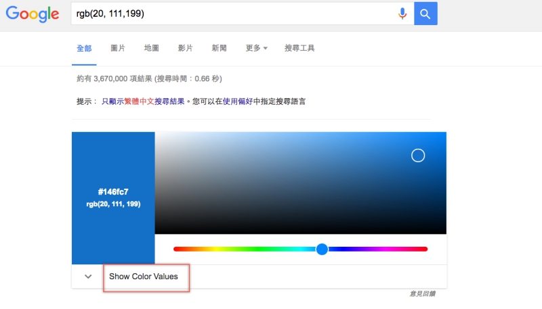Click Show Color Values

click(x=144, y=277)
